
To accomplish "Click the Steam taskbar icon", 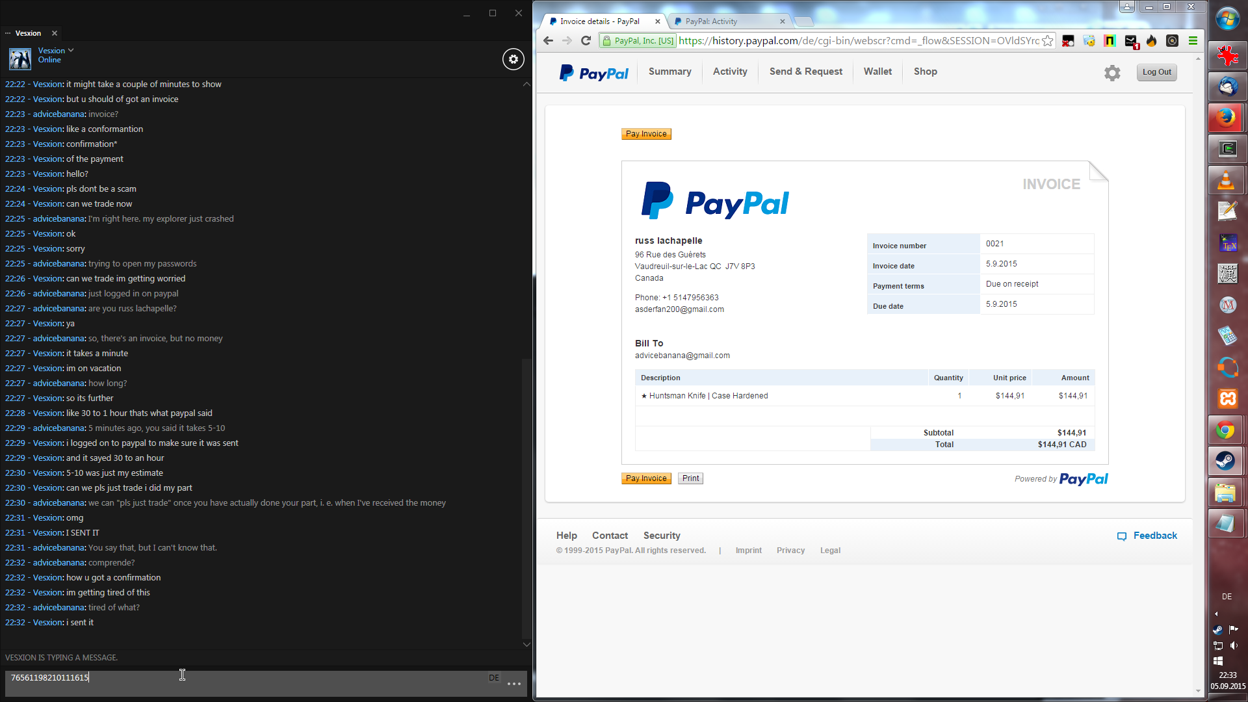I will pos(1227,461).
